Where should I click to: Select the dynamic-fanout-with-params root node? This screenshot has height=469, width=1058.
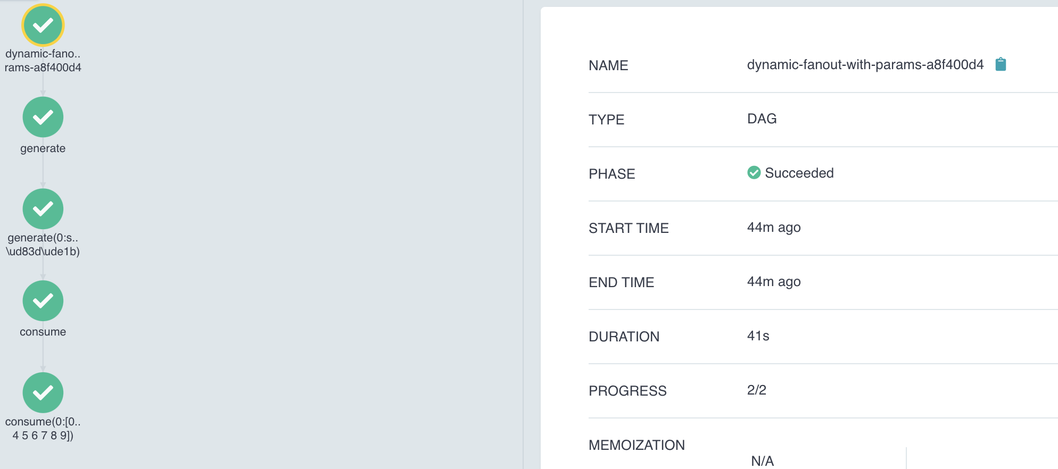tap(43, 25)
